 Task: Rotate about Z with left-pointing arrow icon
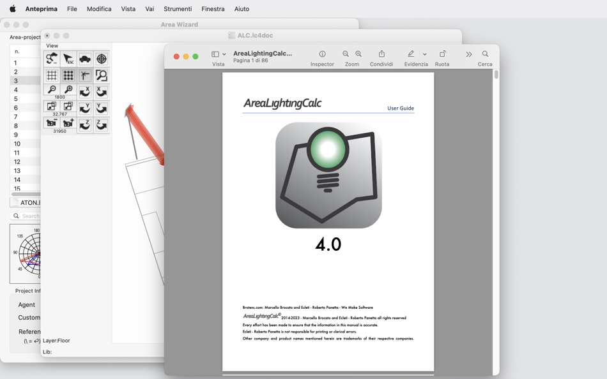(85, 125)
